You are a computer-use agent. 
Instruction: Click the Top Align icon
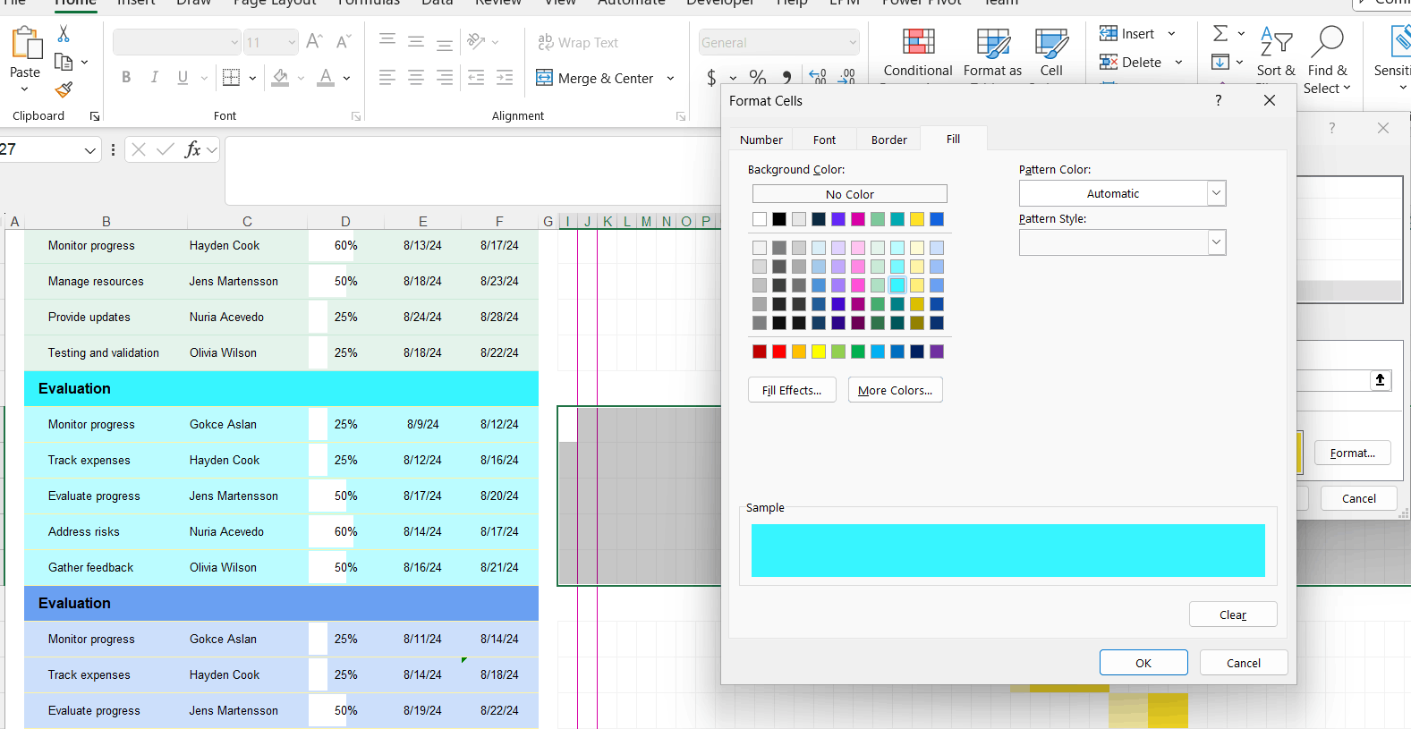tap(387, 41)
